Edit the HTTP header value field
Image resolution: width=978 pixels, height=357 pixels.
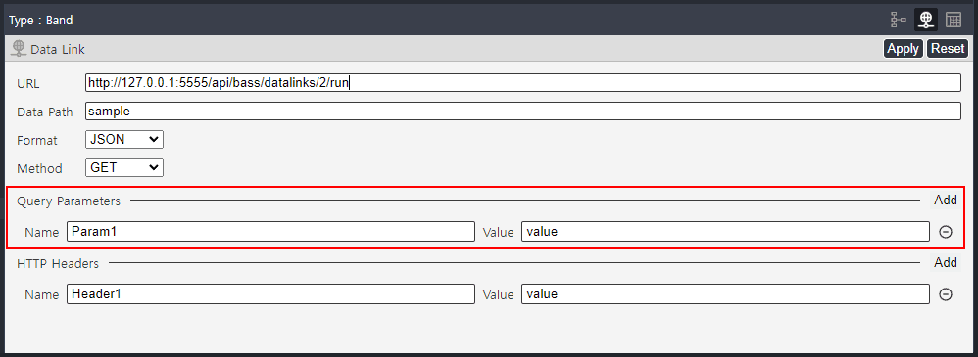pyautogui.click(x=725, y=294)
